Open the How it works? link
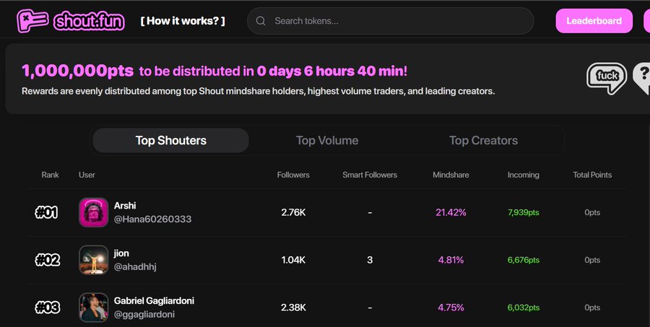Image resolution: width=650 pixels, height=327 pixels. [183, 21]
